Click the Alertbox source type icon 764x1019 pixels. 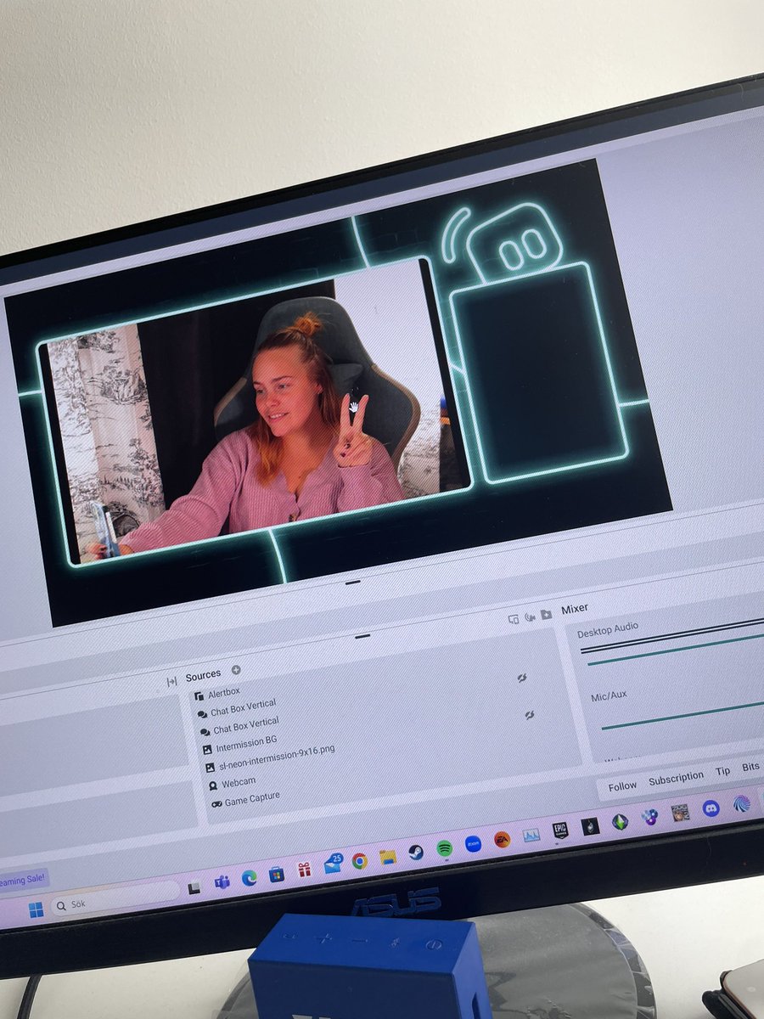pyautogui.click(x=199, y=696)
